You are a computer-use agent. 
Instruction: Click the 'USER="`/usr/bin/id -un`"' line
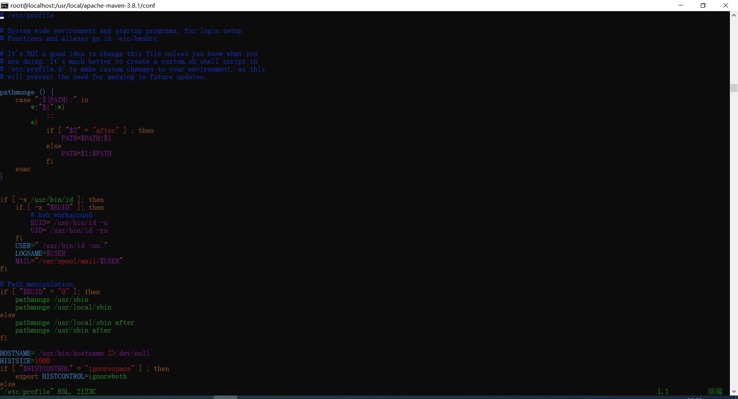coord(61,246)
